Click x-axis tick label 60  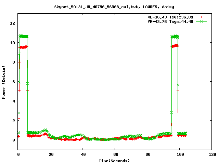pyautogui.click(x=116, y=154)
